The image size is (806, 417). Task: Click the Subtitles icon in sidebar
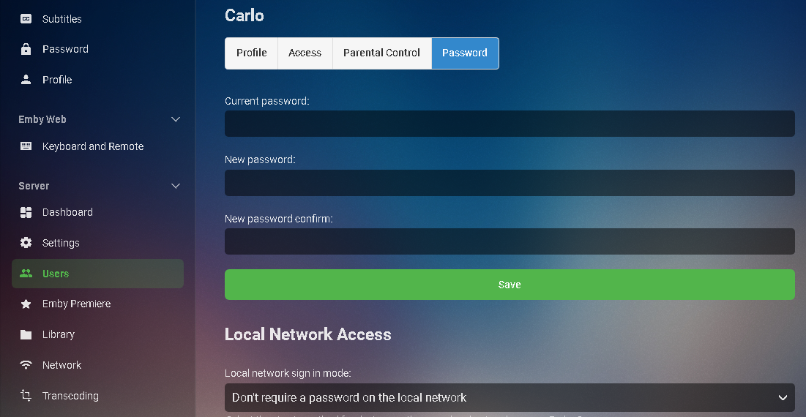point(26,19)
